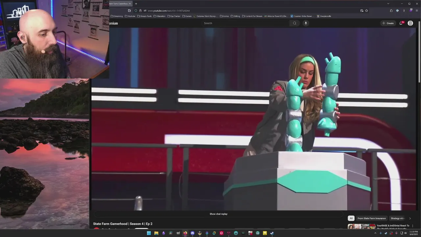Open the Counter-Strike News bookmark

click(x=302, y=16)
